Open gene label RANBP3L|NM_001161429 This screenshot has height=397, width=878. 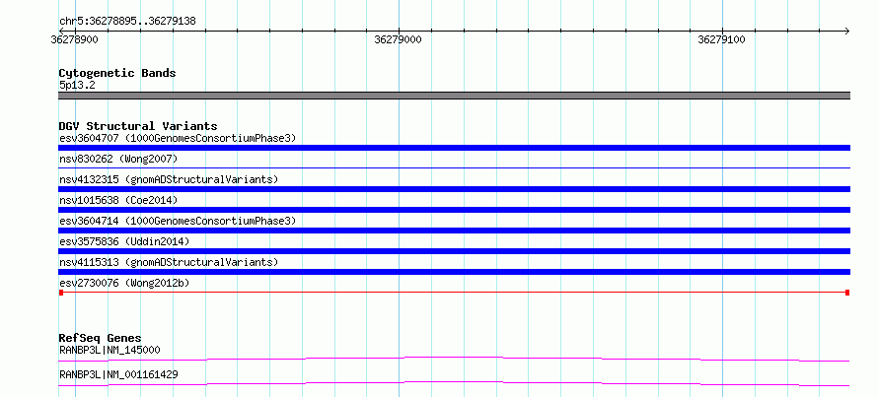click(x=118, y=374)
